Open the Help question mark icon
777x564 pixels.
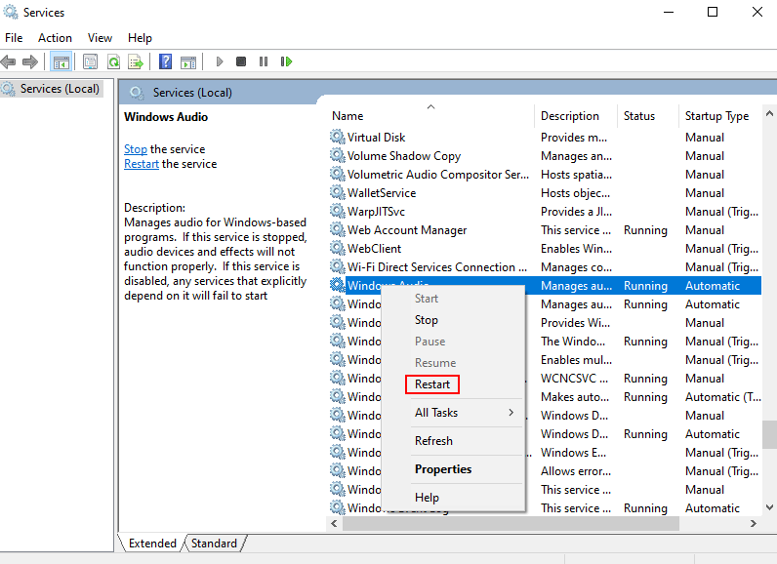point(166,61)
